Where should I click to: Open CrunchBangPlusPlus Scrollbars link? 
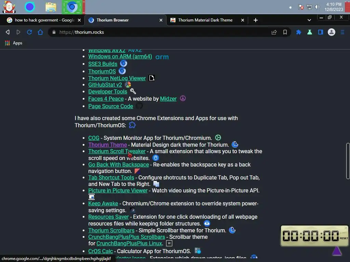pyautogui.click(x=126, y=237)
